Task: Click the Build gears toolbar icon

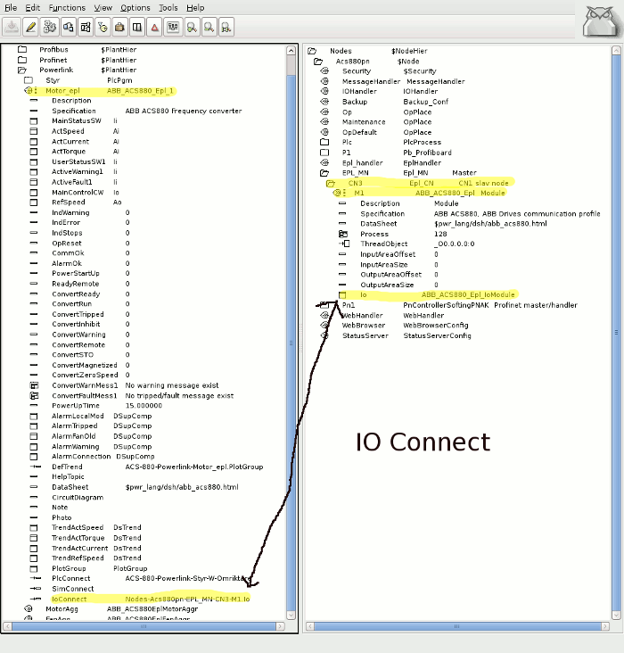Action: (50, 27)
